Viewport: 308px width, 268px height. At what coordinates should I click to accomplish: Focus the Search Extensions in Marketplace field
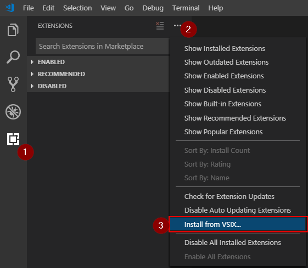click(x=102, y=46)
